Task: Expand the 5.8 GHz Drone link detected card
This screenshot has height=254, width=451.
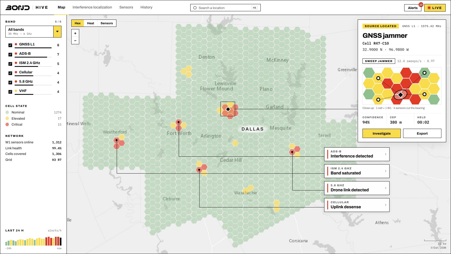Action: pyautogui.click(x=357, y=188)
